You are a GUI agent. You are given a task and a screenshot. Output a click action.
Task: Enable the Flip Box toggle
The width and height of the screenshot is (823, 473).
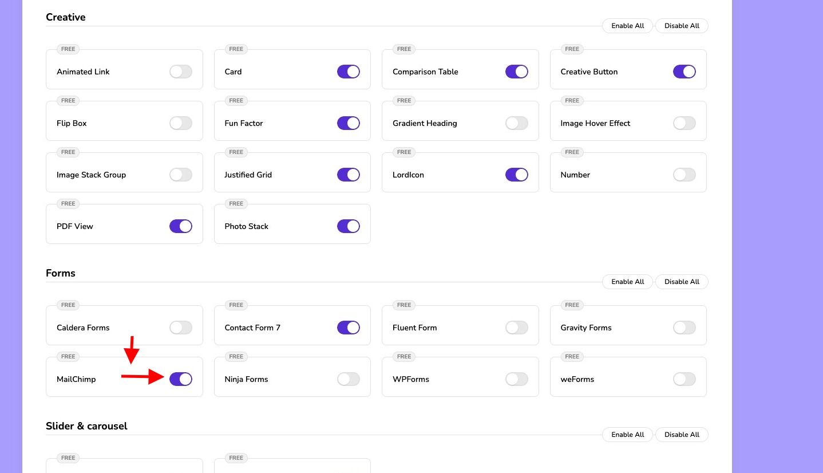pos(181,123)
